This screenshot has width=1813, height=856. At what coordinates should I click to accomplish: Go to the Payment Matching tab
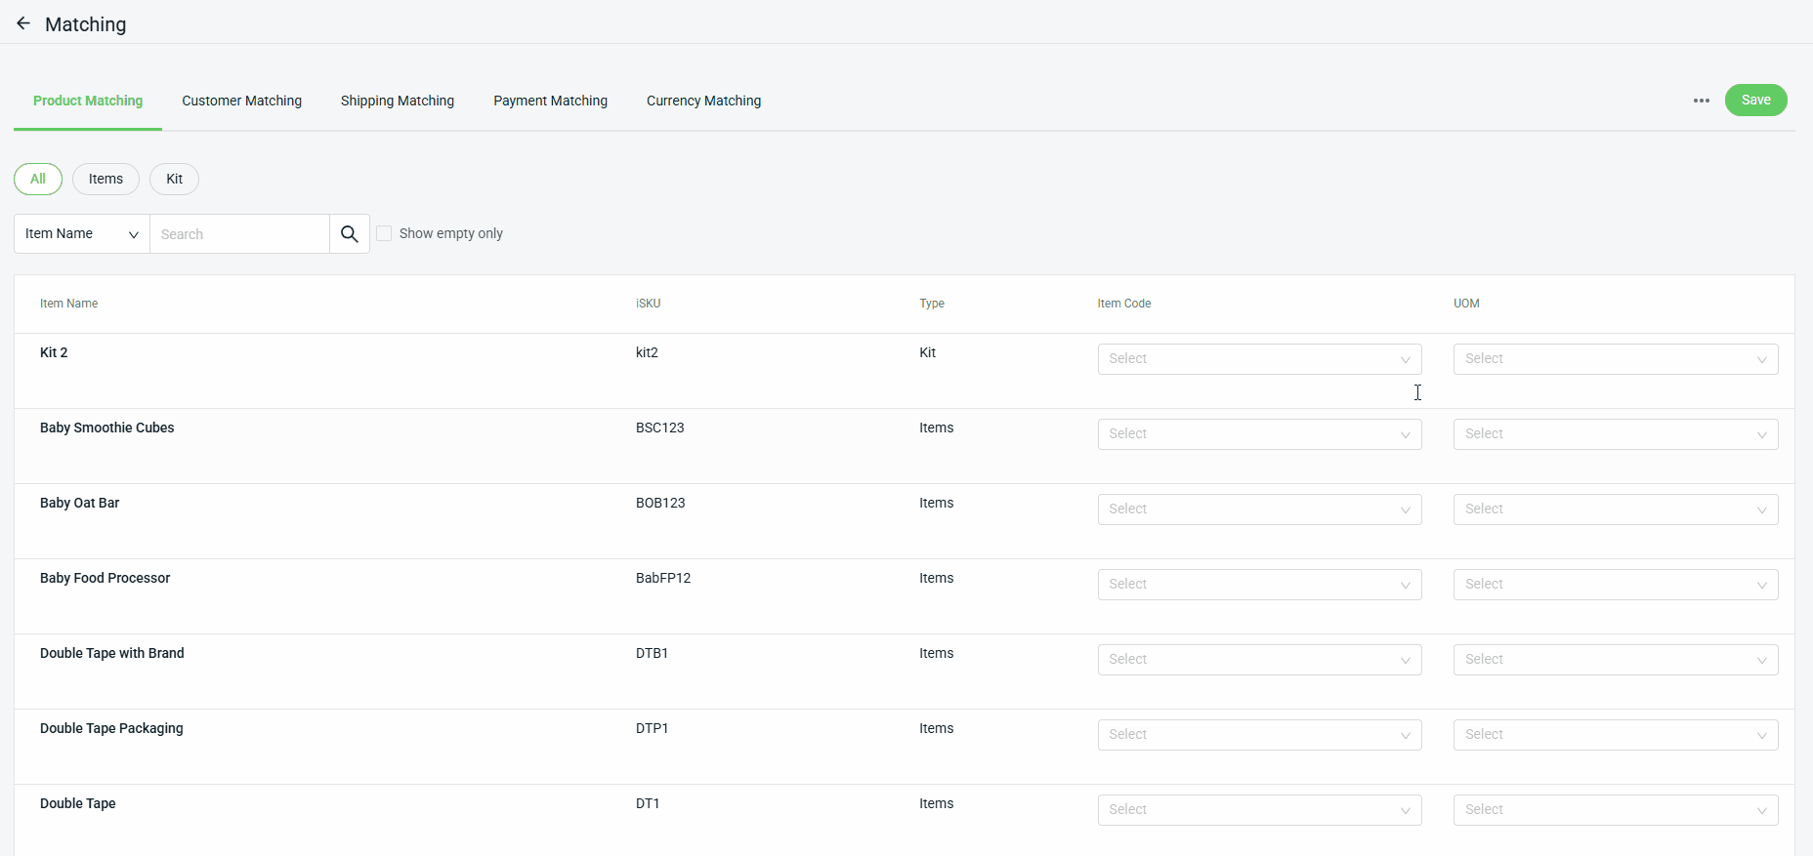point(550,101)
